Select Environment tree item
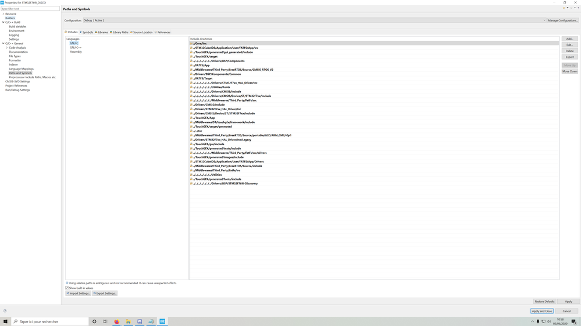Image resolution: width=581 pixels, height=326 pixels. click(x=16, y=31)
